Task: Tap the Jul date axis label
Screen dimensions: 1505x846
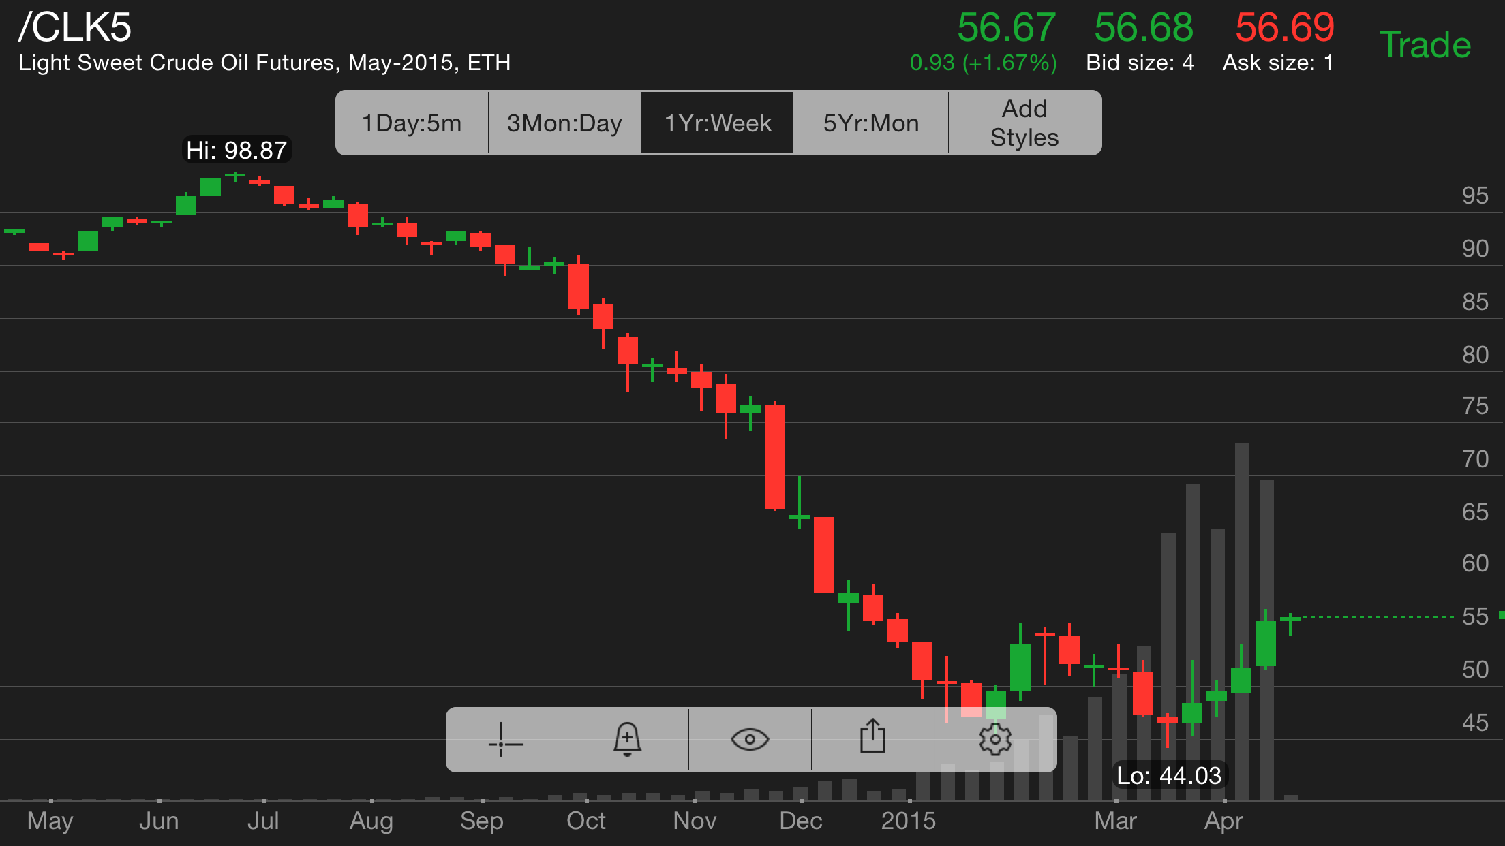Action: [263, 821]
